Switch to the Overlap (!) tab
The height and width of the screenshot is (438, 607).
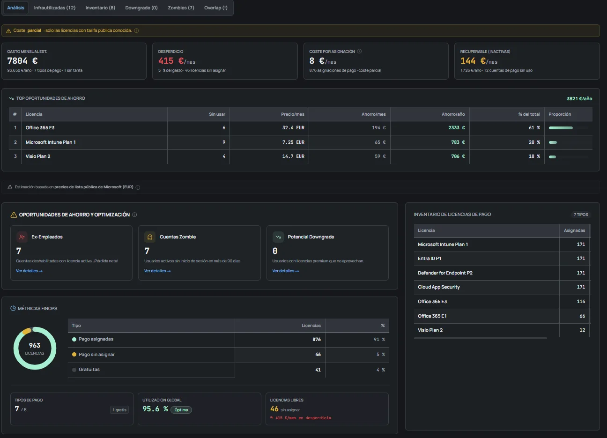(216, 8)
